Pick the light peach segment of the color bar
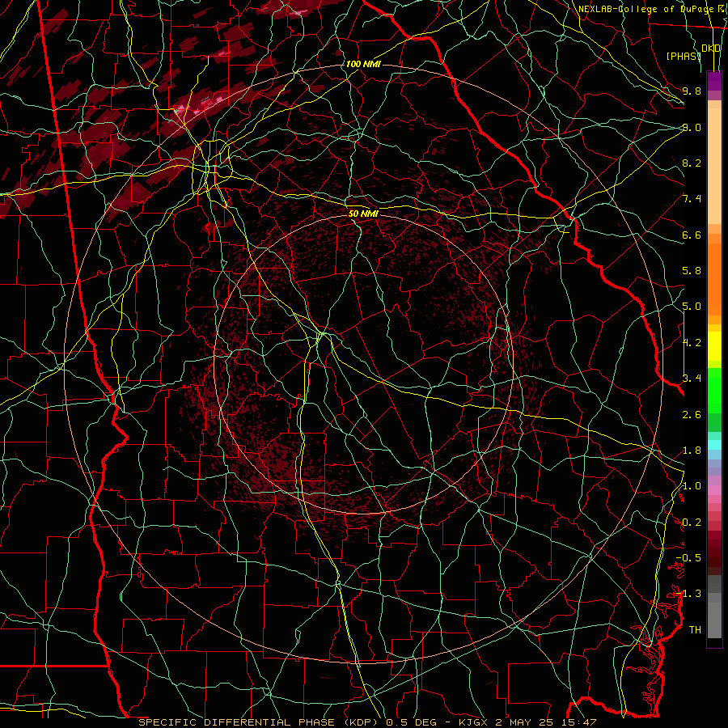This screenshot has width=728, height=728. click(x=714, y=166)
